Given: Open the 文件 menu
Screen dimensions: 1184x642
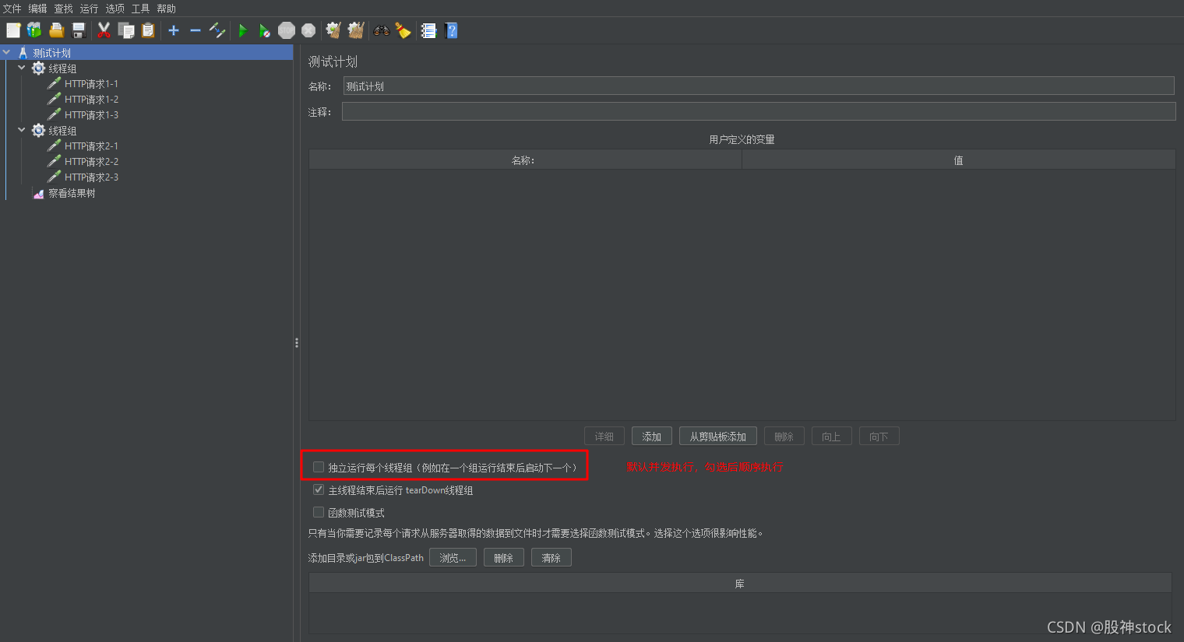Looking at the screenshot, I should 12,9.
